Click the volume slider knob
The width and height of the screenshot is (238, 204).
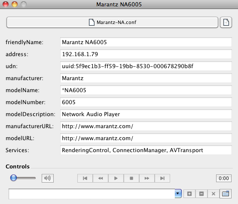13,178
